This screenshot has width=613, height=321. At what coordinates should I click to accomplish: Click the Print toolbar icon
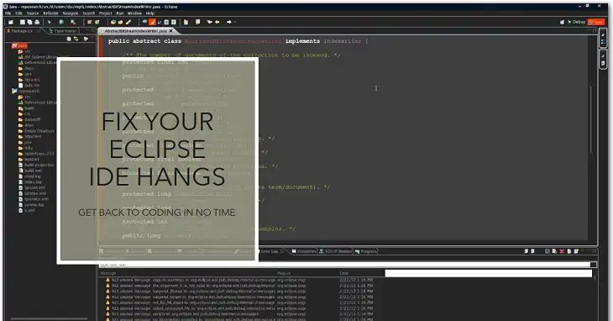click(x=37, y=23)
